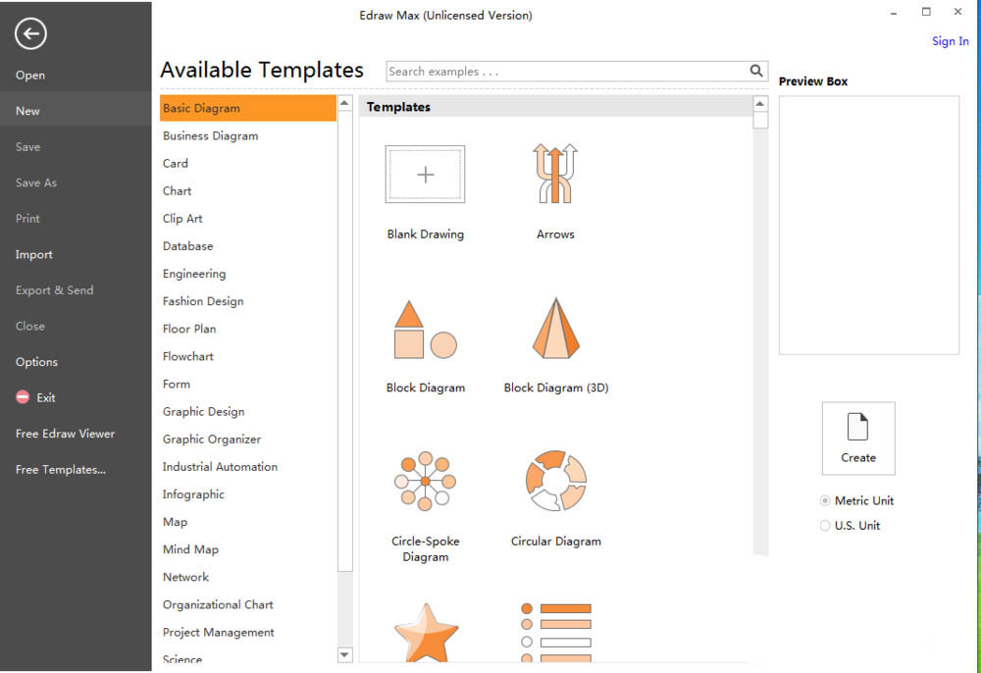The width and height of the screenshot is (981, 673).
Task: Select the Flowchart category
Action: [x=248, y=356]
